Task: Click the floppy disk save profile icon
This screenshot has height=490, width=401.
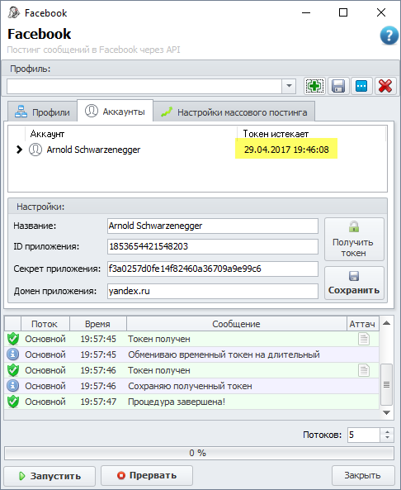Action: (x=338, y=86)
